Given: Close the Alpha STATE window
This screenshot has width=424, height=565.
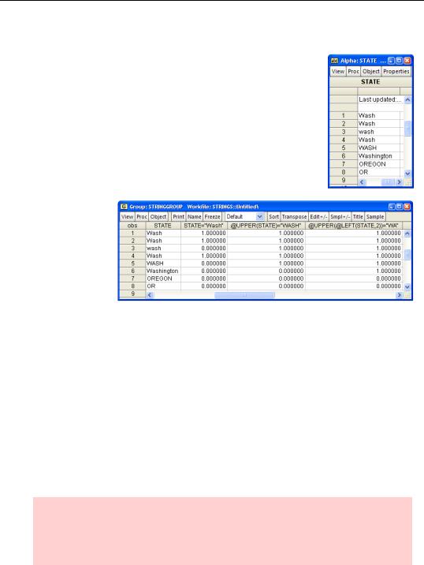Looking at the screenshot, I should pos(407,61).
